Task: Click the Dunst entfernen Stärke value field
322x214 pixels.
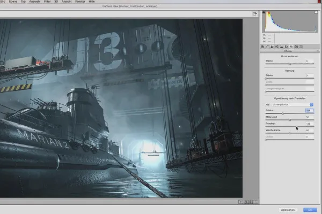Action: coord(310,61)
